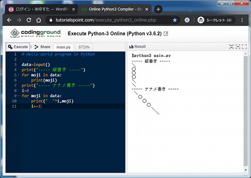
Task: Switch to the main.py tab
Action: [x=63, y=47]
